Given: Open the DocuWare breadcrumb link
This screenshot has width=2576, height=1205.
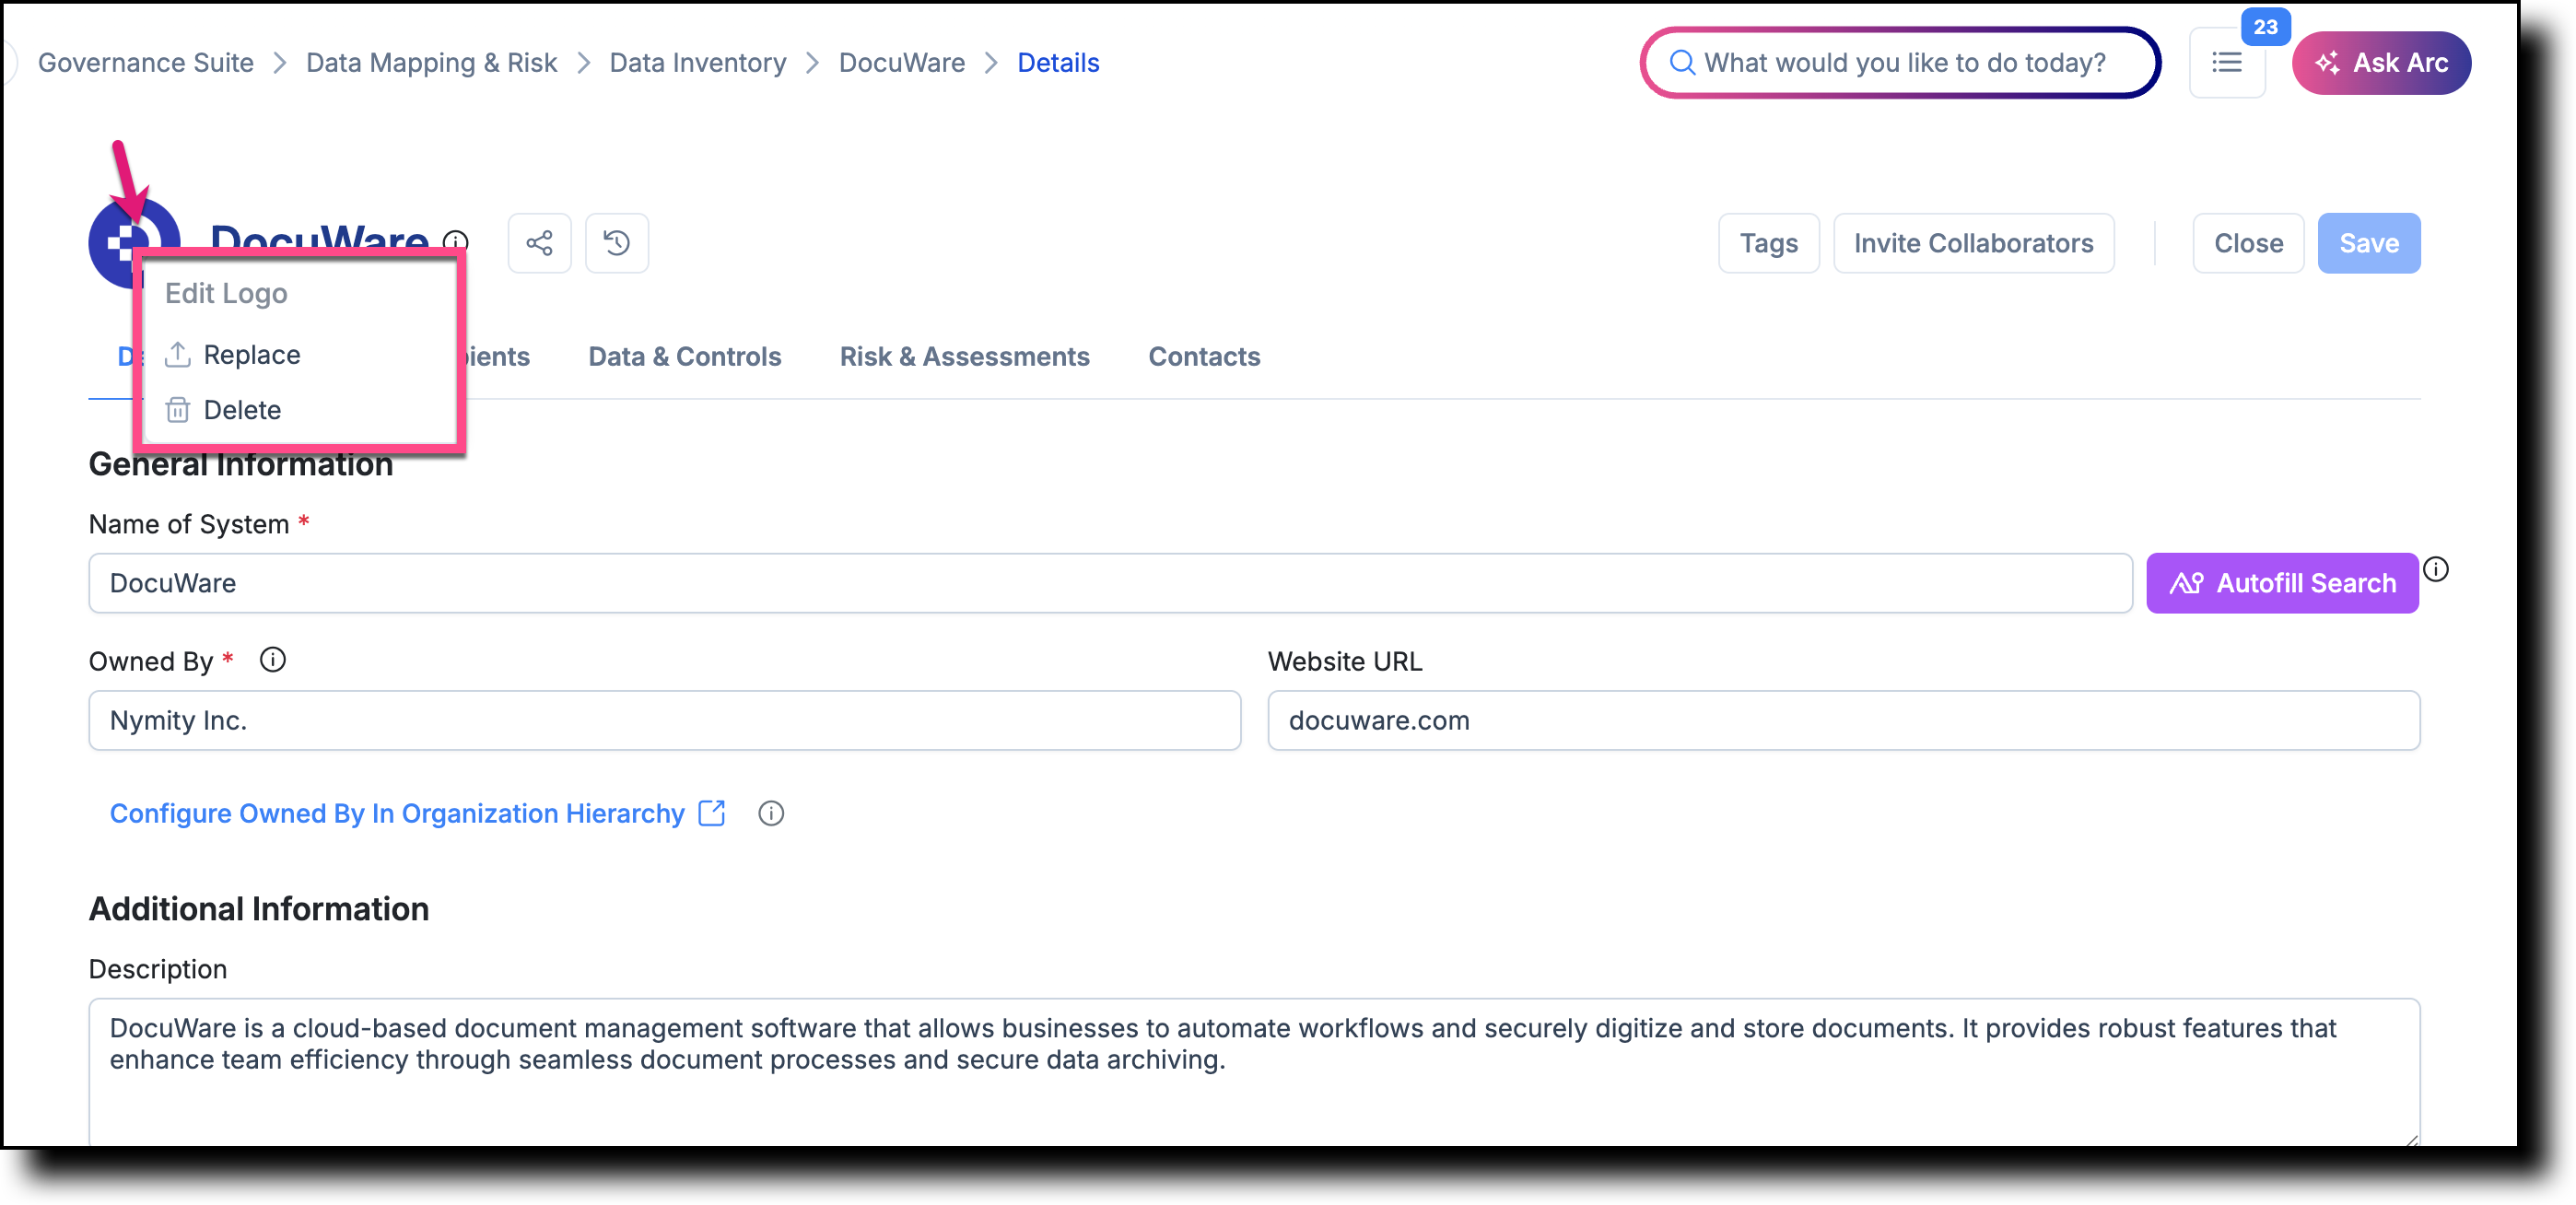Looking at the screenshot, I should coord(901,62).
